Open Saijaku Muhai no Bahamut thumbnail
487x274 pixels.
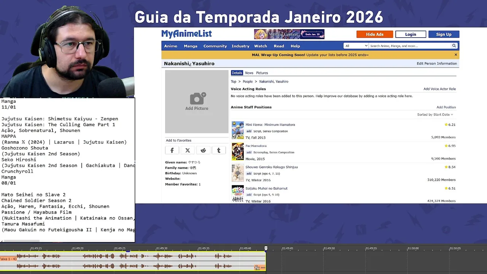(x=238, y=193)
